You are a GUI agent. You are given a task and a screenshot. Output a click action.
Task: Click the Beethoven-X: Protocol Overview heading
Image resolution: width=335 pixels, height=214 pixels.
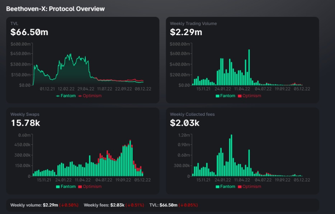click(56, 9)
